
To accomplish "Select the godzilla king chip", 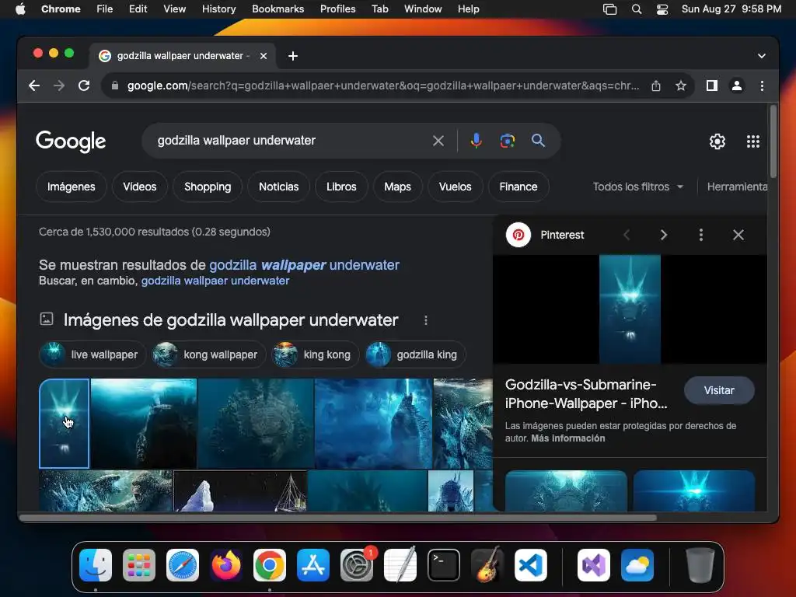I will tap(415, 354).
